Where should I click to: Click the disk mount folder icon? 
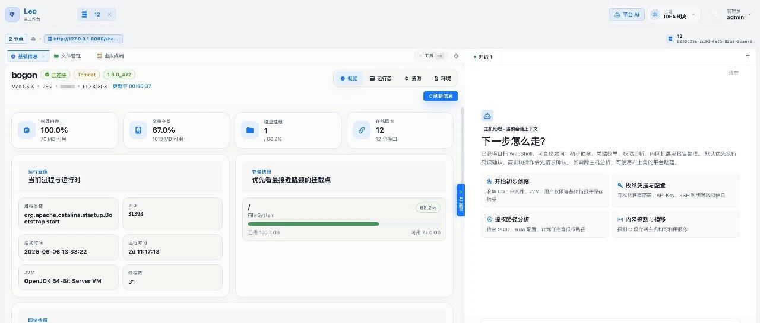click(250, 130)
